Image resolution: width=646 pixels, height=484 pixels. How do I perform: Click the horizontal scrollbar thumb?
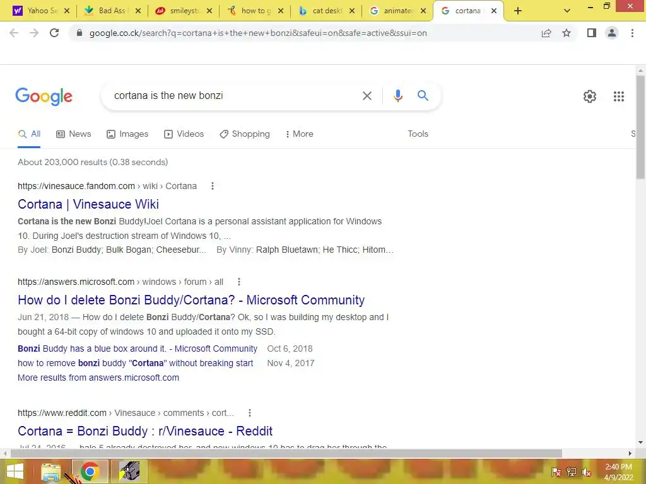(286, 453)
